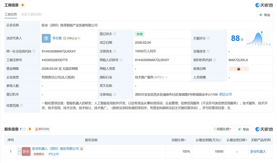Sort by 持股比例 column header
The image size is (277, 163).
point(179,140)
